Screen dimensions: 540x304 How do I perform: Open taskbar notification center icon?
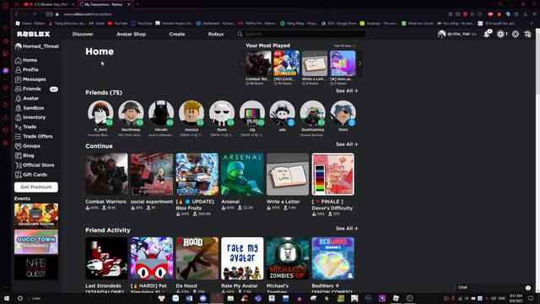tap(531, 298)
